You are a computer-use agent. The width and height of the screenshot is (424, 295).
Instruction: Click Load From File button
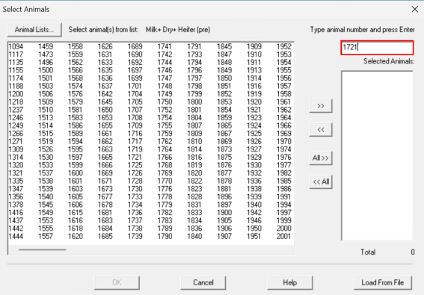pyautogui.click(x=383, y=282)
